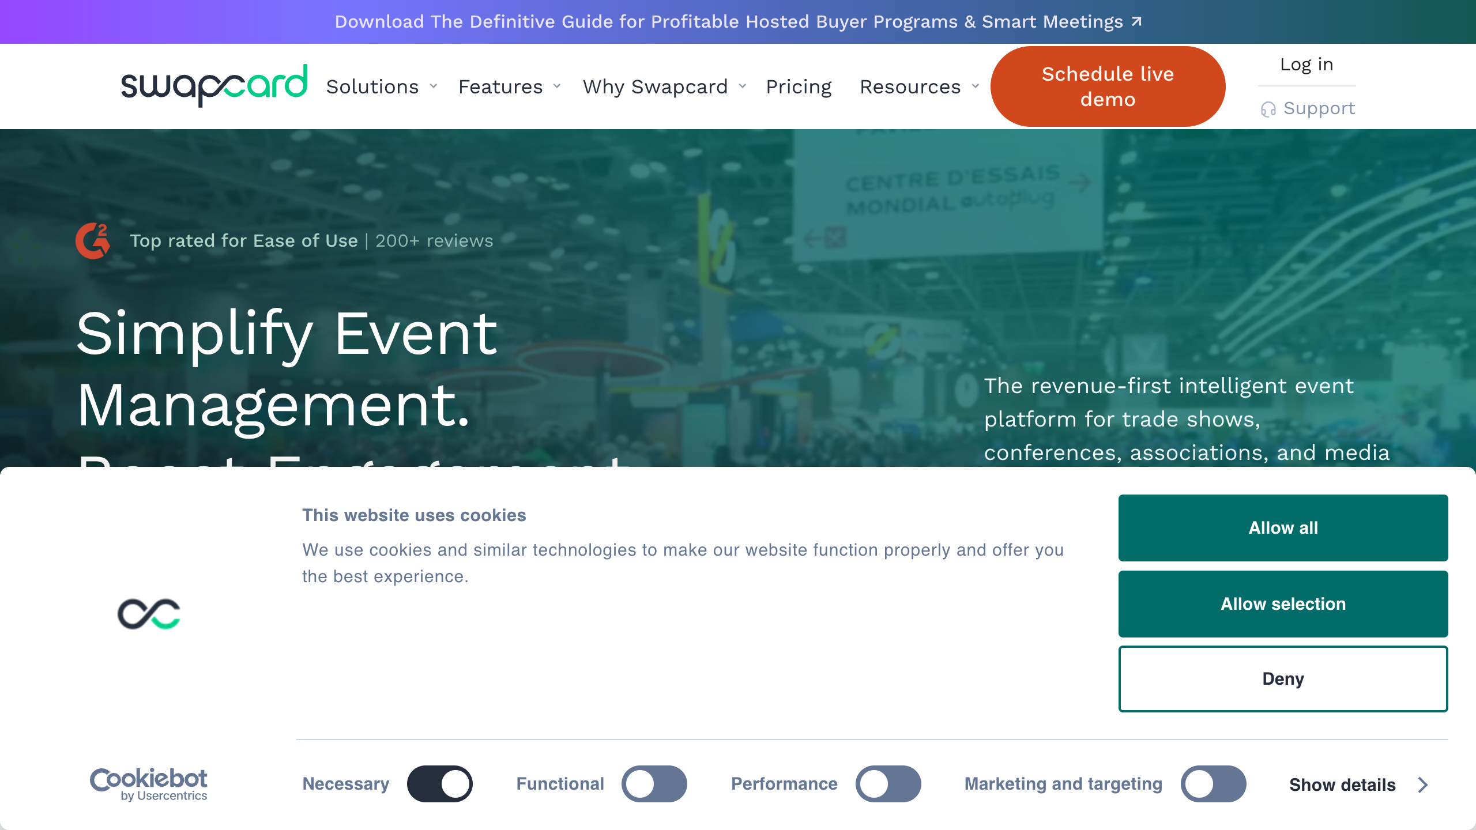This screenshot has width=1476, height=830.
Task: Click the arrow icon in the download banner
Action: (x=1135, y=21)
